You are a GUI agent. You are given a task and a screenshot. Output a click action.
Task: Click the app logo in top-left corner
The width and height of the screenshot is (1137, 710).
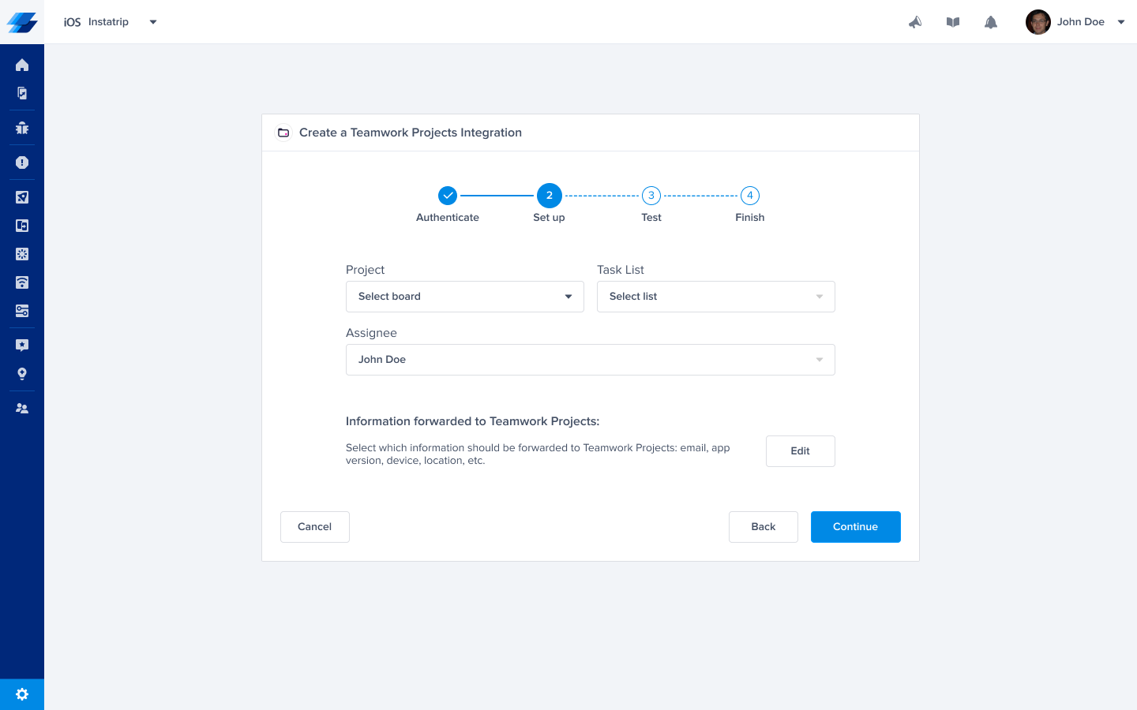[22, 22]
